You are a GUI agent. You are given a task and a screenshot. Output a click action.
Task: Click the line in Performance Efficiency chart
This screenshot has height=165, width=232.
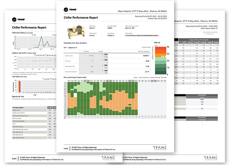pos(45,43)
